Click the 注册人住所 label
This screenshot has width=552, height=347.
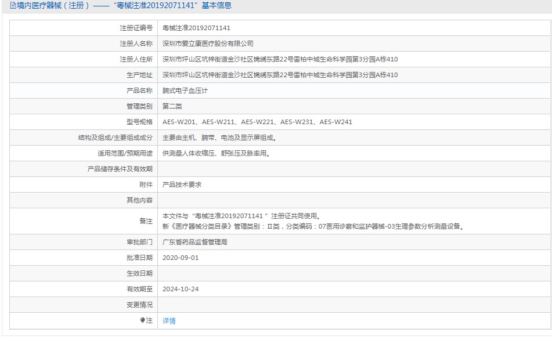tap(136, 59)
